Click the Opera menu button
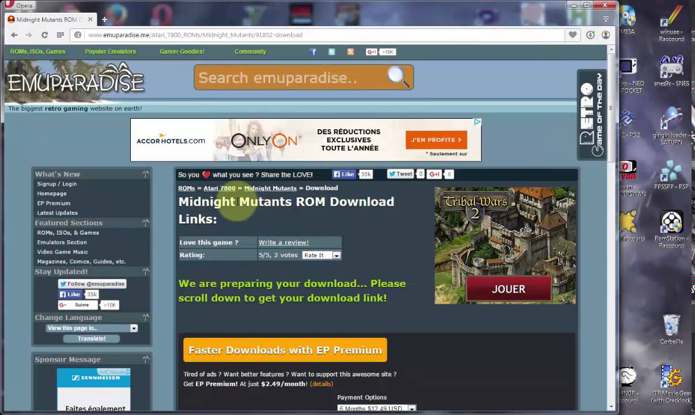This screenshot has height=415, width=695. click(20, 5)
